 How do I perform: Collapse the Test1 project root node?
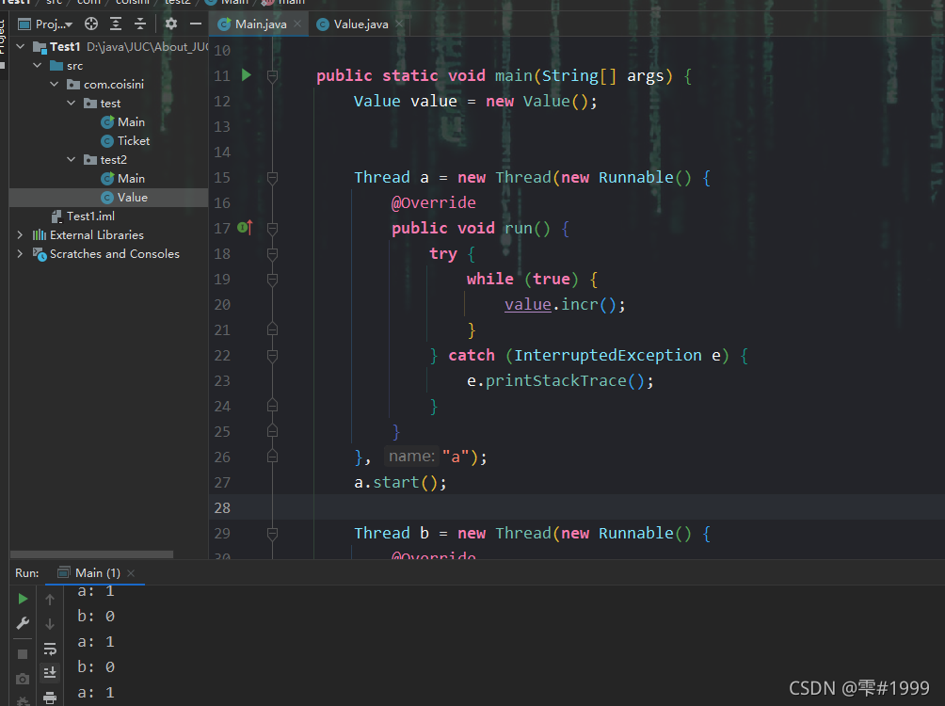tap(21, 46)
